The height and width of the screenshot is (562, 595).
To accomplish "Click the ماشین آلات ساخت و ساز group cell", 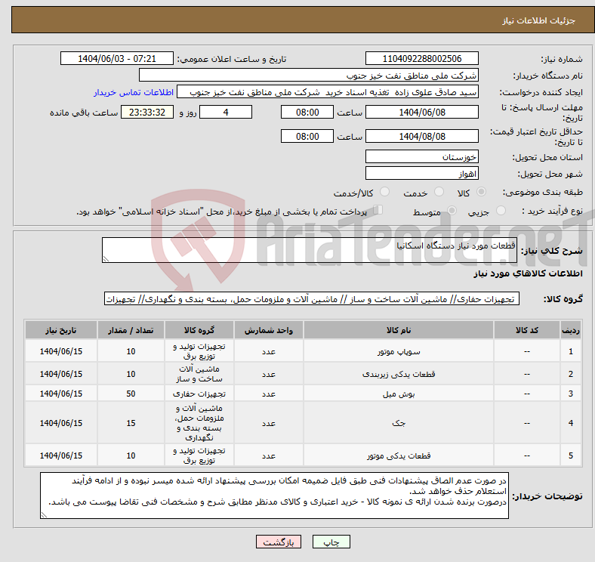I will [x=199, y=374].
